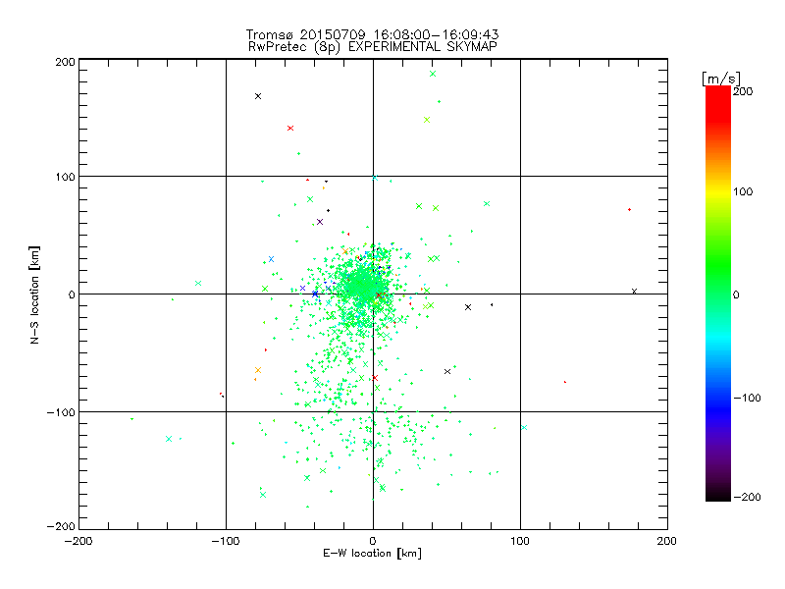Click the '-200' label at the colorbar bottom
The width and height of the screenshot is (785, 589).
(x=747, y=497)
